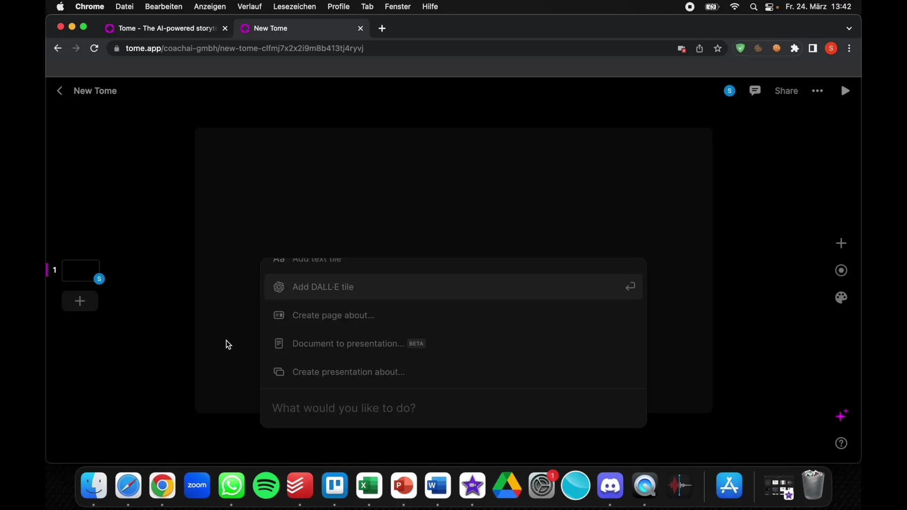Viewport: 907px width, 510px height.
Task: Click the 'What would you like to do?' input field
Action: click(x=453, y=408)
